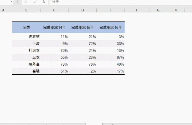This screenshot has height=125, width=192.
Task: Click the 9% cell
Action: click(54, 43)
